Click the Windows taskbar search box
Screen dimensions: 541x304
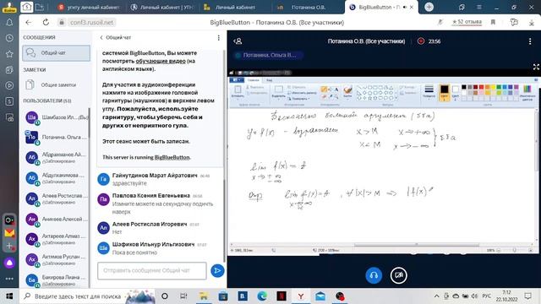click(x=87, y=296)
